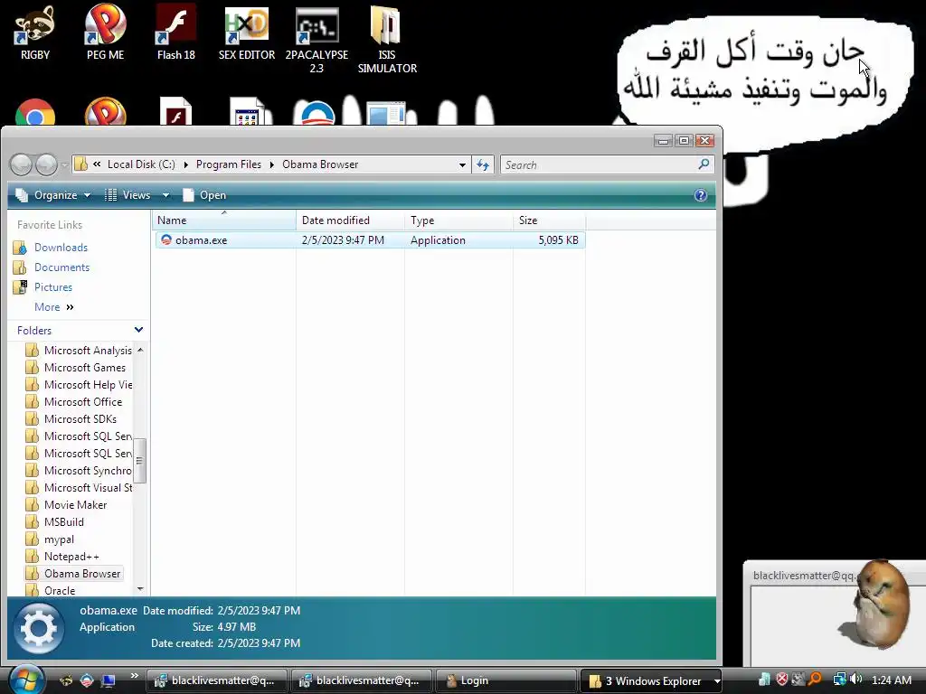This screenshot has height=694, width=926.
Task: Select Microsoft Office folder in tree
Action: [74, 402]
